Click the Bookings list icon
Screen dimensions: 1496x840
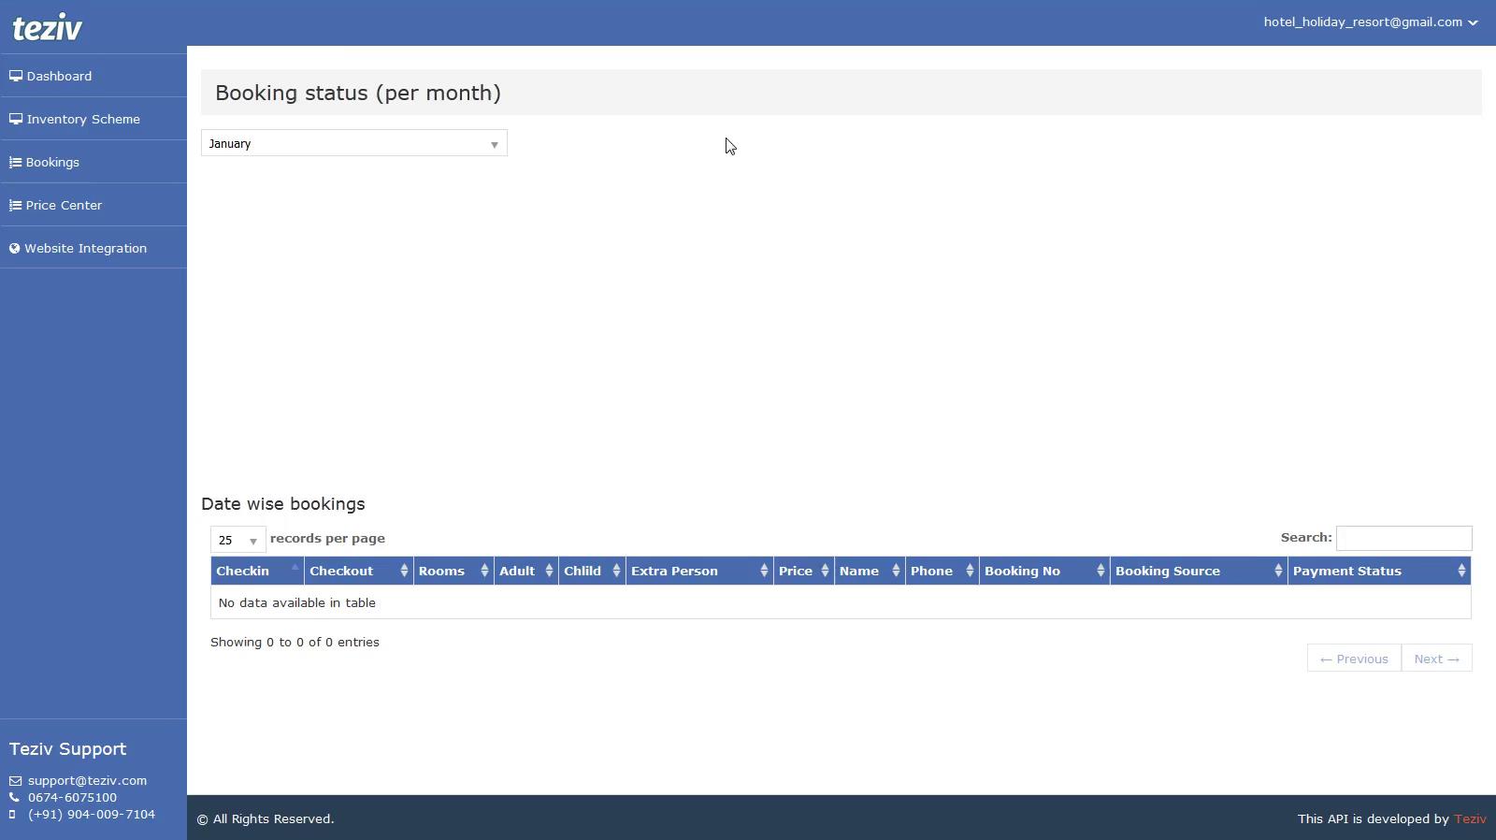[15, 162]
